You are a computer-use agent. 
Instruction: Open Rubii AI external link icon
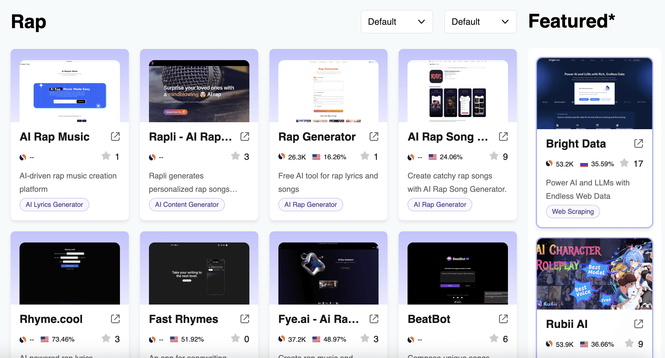click(x=639, y=324)
